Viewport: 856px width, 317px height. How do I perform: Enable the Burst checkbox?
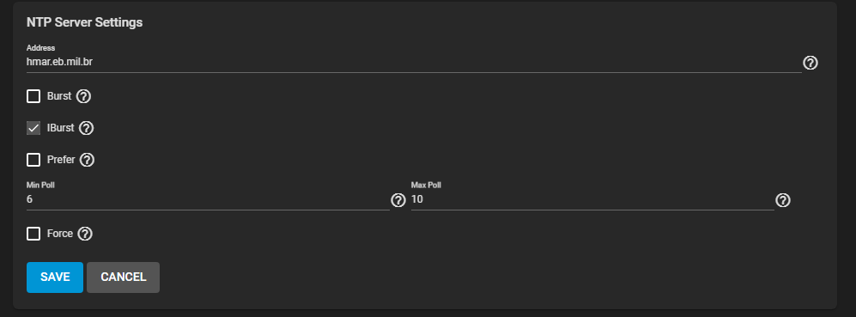(33, 97)
